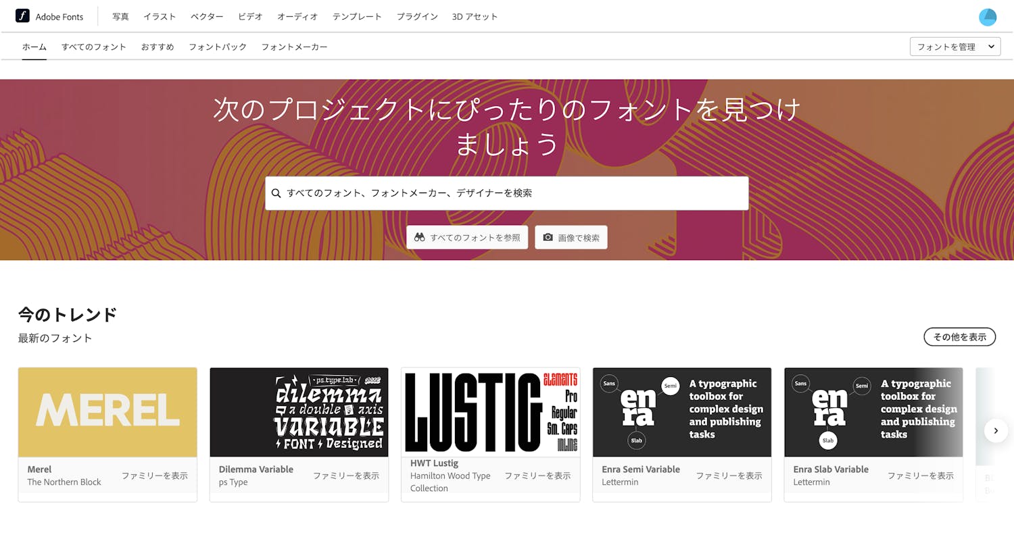Click the Adobe Fonts logo icon
The image size is (1014, 535).
click(22, 16)
